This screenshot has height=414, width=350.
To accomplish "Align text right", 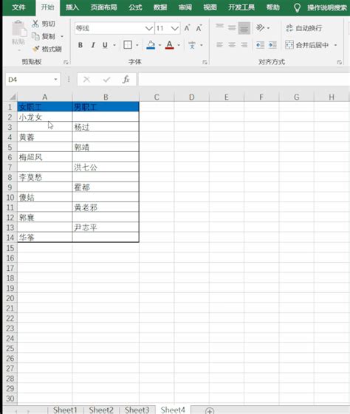I will pyautogui.click(x=244, y=45).
